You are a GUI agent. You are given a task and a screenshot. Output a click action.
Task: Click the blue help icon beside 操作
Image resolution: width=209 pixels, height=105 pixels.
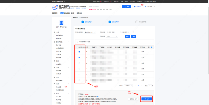[x=152, y=47]
